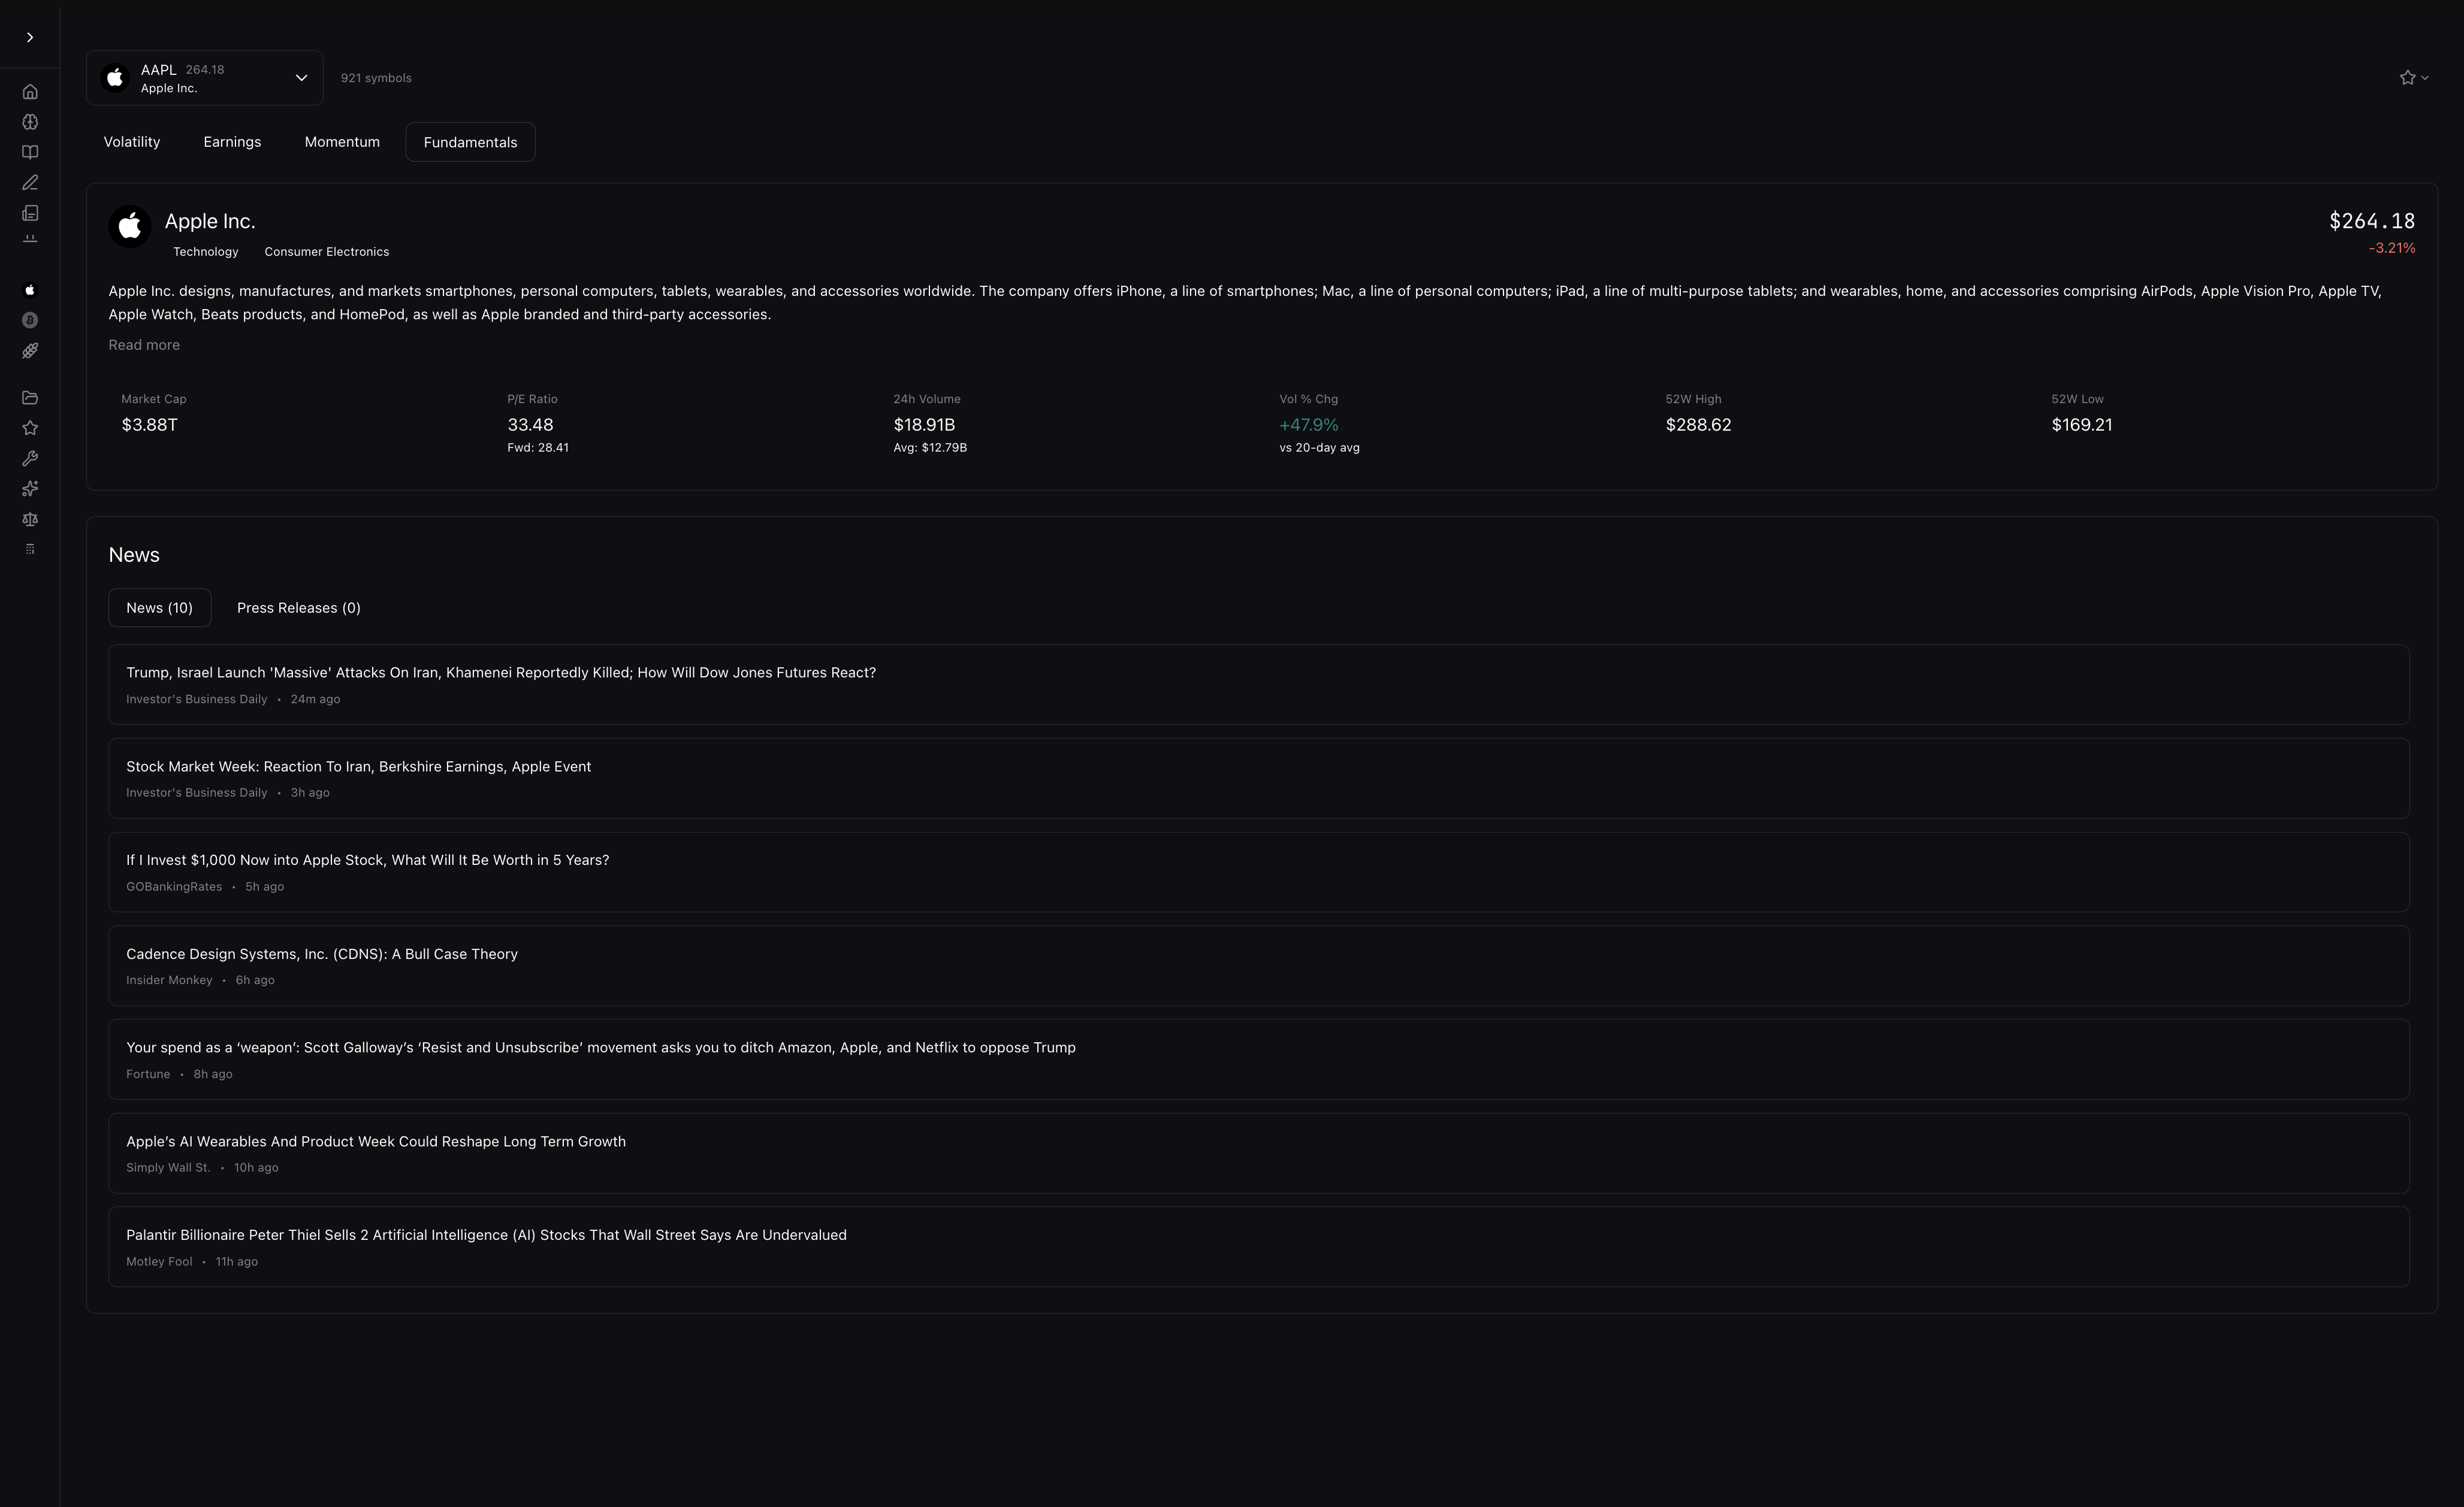The height and width of the screenshot is (1507, 2464).
Task: Expand the collapsed left sidebar
Action: (30, 38)
